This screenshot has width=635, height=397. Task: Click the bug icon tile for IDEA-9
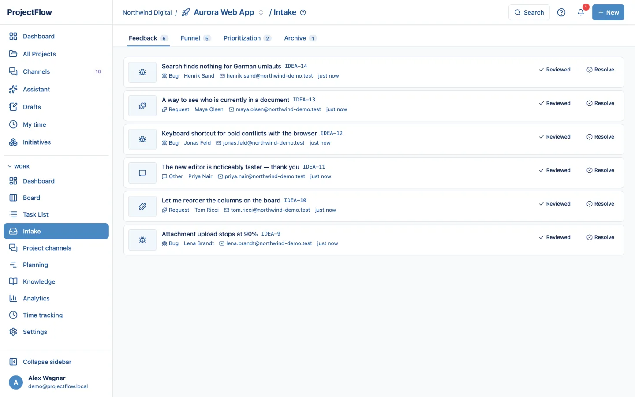point(142,240)
